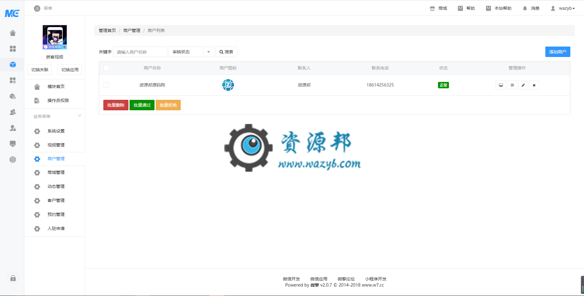Click the lock icon at bottom left

pyautogui.click(x=13, y=278)
